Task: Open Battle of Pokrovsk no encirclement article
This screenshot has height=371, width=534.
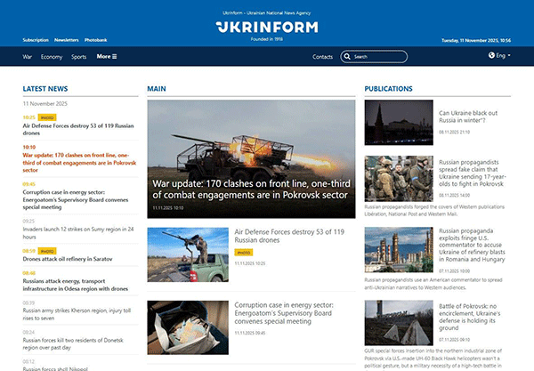Action: point(470,318)
